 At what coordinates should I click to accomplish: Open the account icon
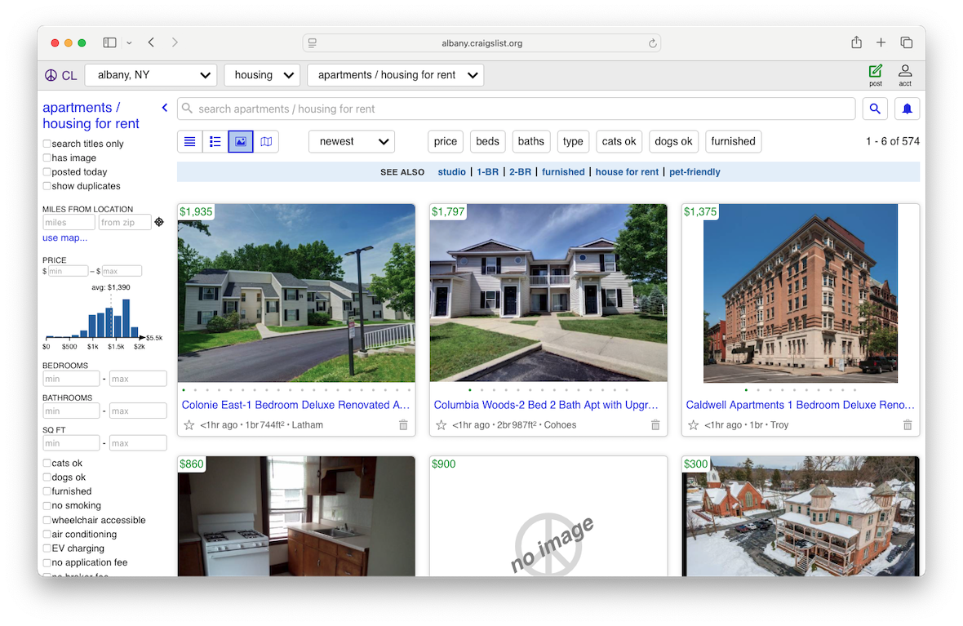tap(905, 75)
